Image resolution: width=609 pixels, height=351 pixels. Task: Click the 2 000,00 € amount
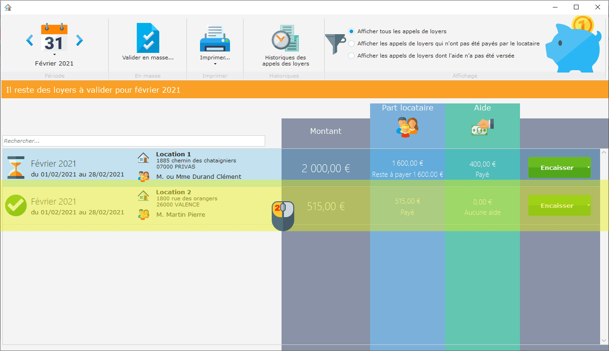tap(326, 168)
